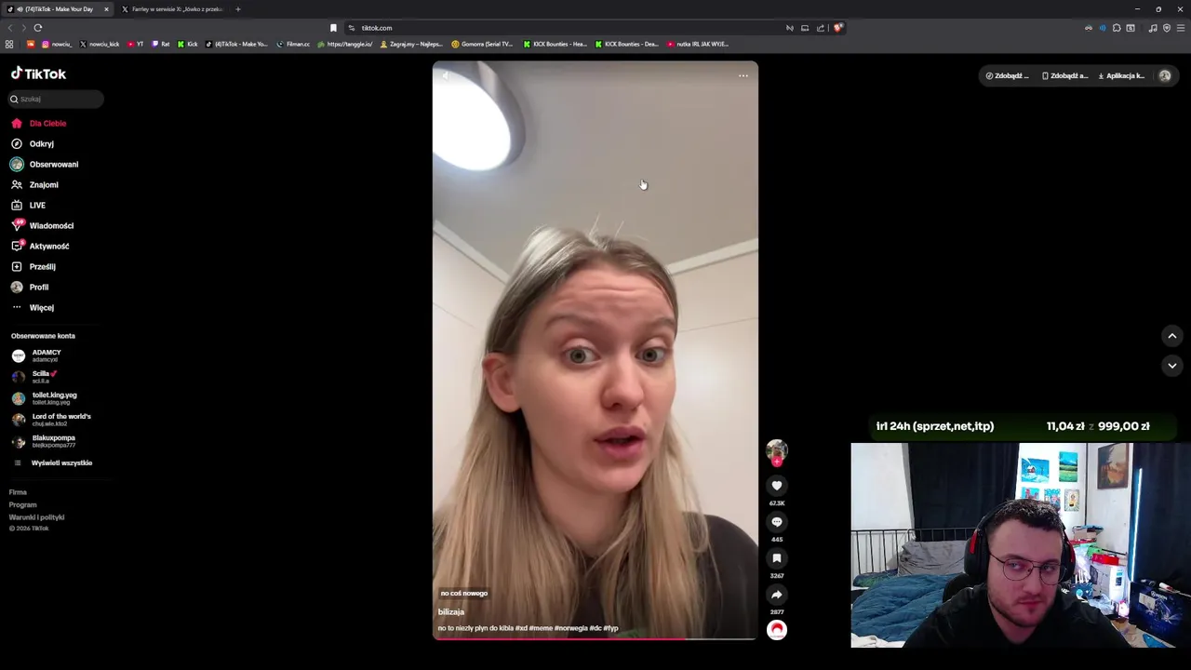Seek using the red video progress bar

[x=595, y=638]
